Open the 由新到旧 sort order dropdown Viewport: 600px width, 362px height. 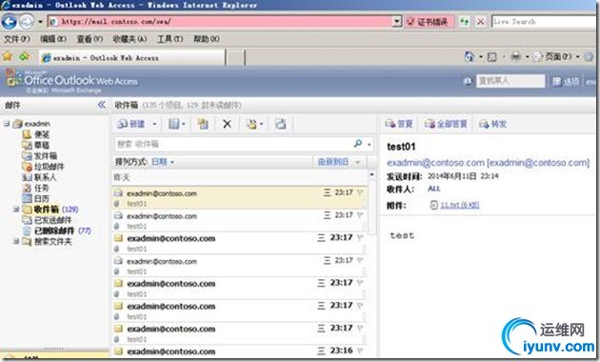(x=339, y=162)
